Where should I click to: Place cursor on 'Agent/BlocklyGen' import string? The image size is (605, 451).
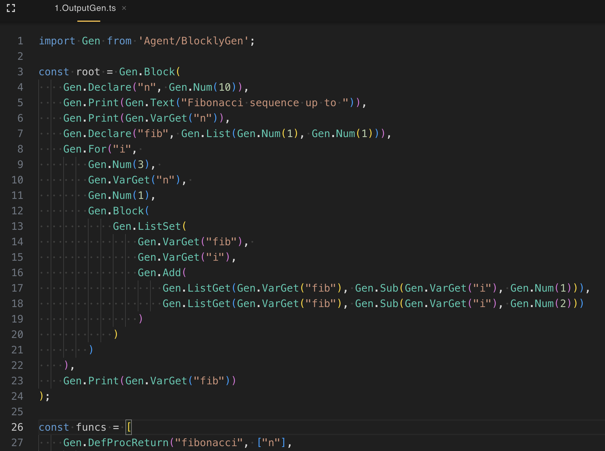(x=194, y=41)
